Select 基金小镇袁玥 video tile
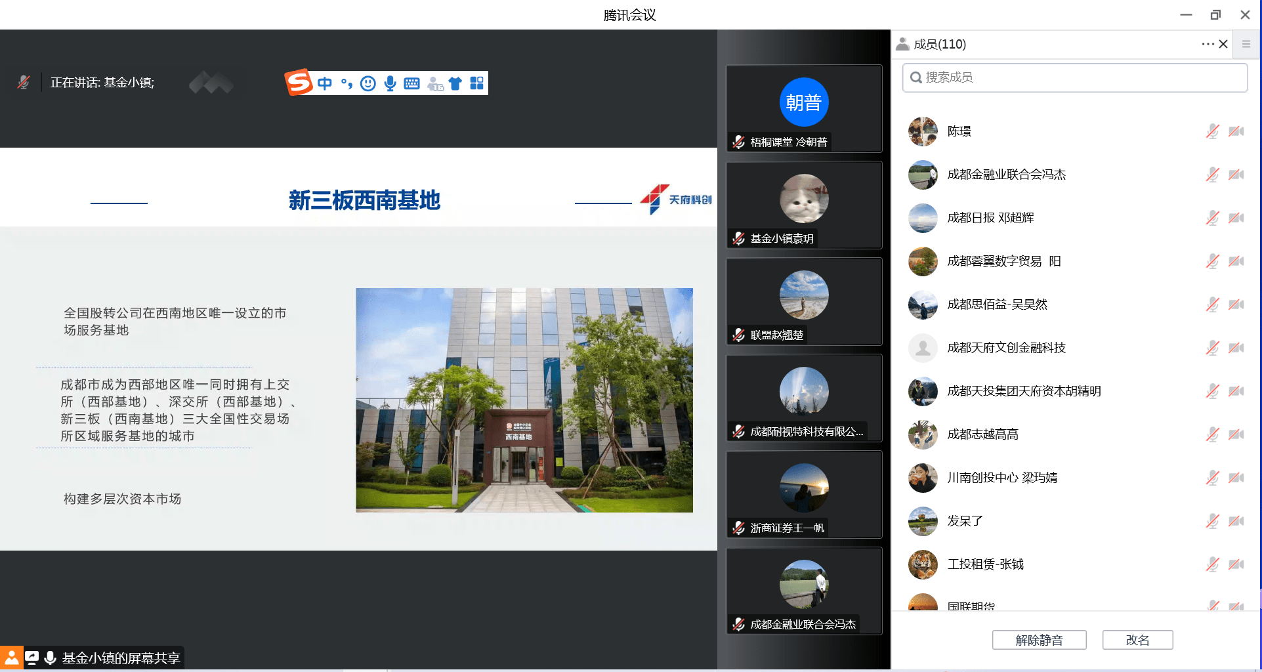 click(804, 205)
